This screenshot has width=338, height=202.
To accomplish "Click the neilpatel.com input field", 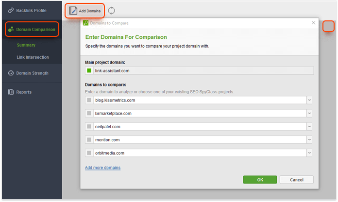I will (200, 127).
